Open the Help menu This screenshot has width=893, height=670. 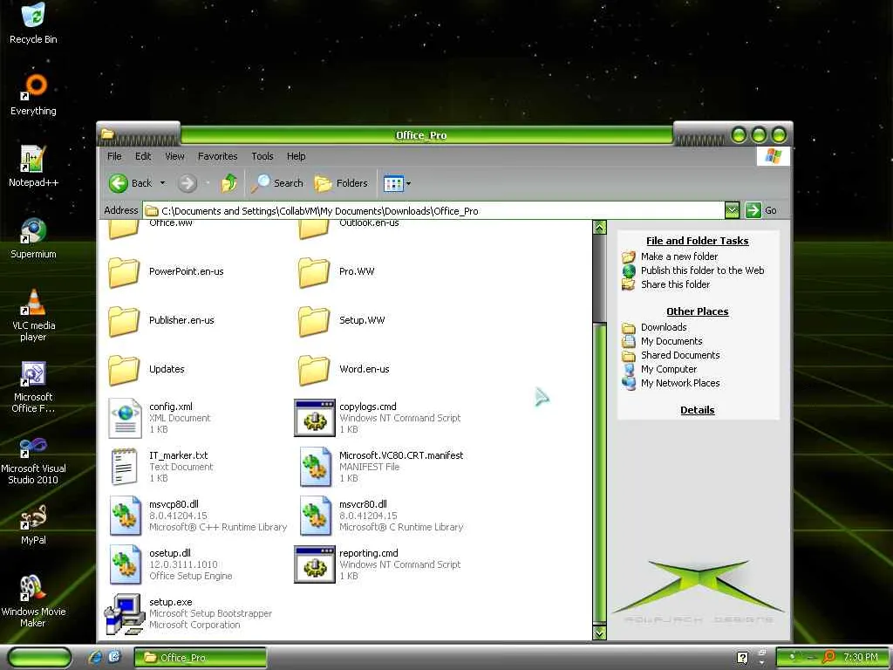click(x=296, y=156)
